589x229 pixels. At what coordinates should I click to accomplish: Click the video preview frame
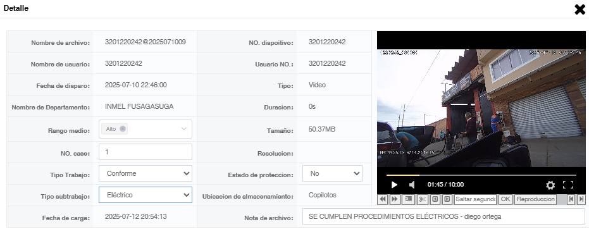click(481, 108)
